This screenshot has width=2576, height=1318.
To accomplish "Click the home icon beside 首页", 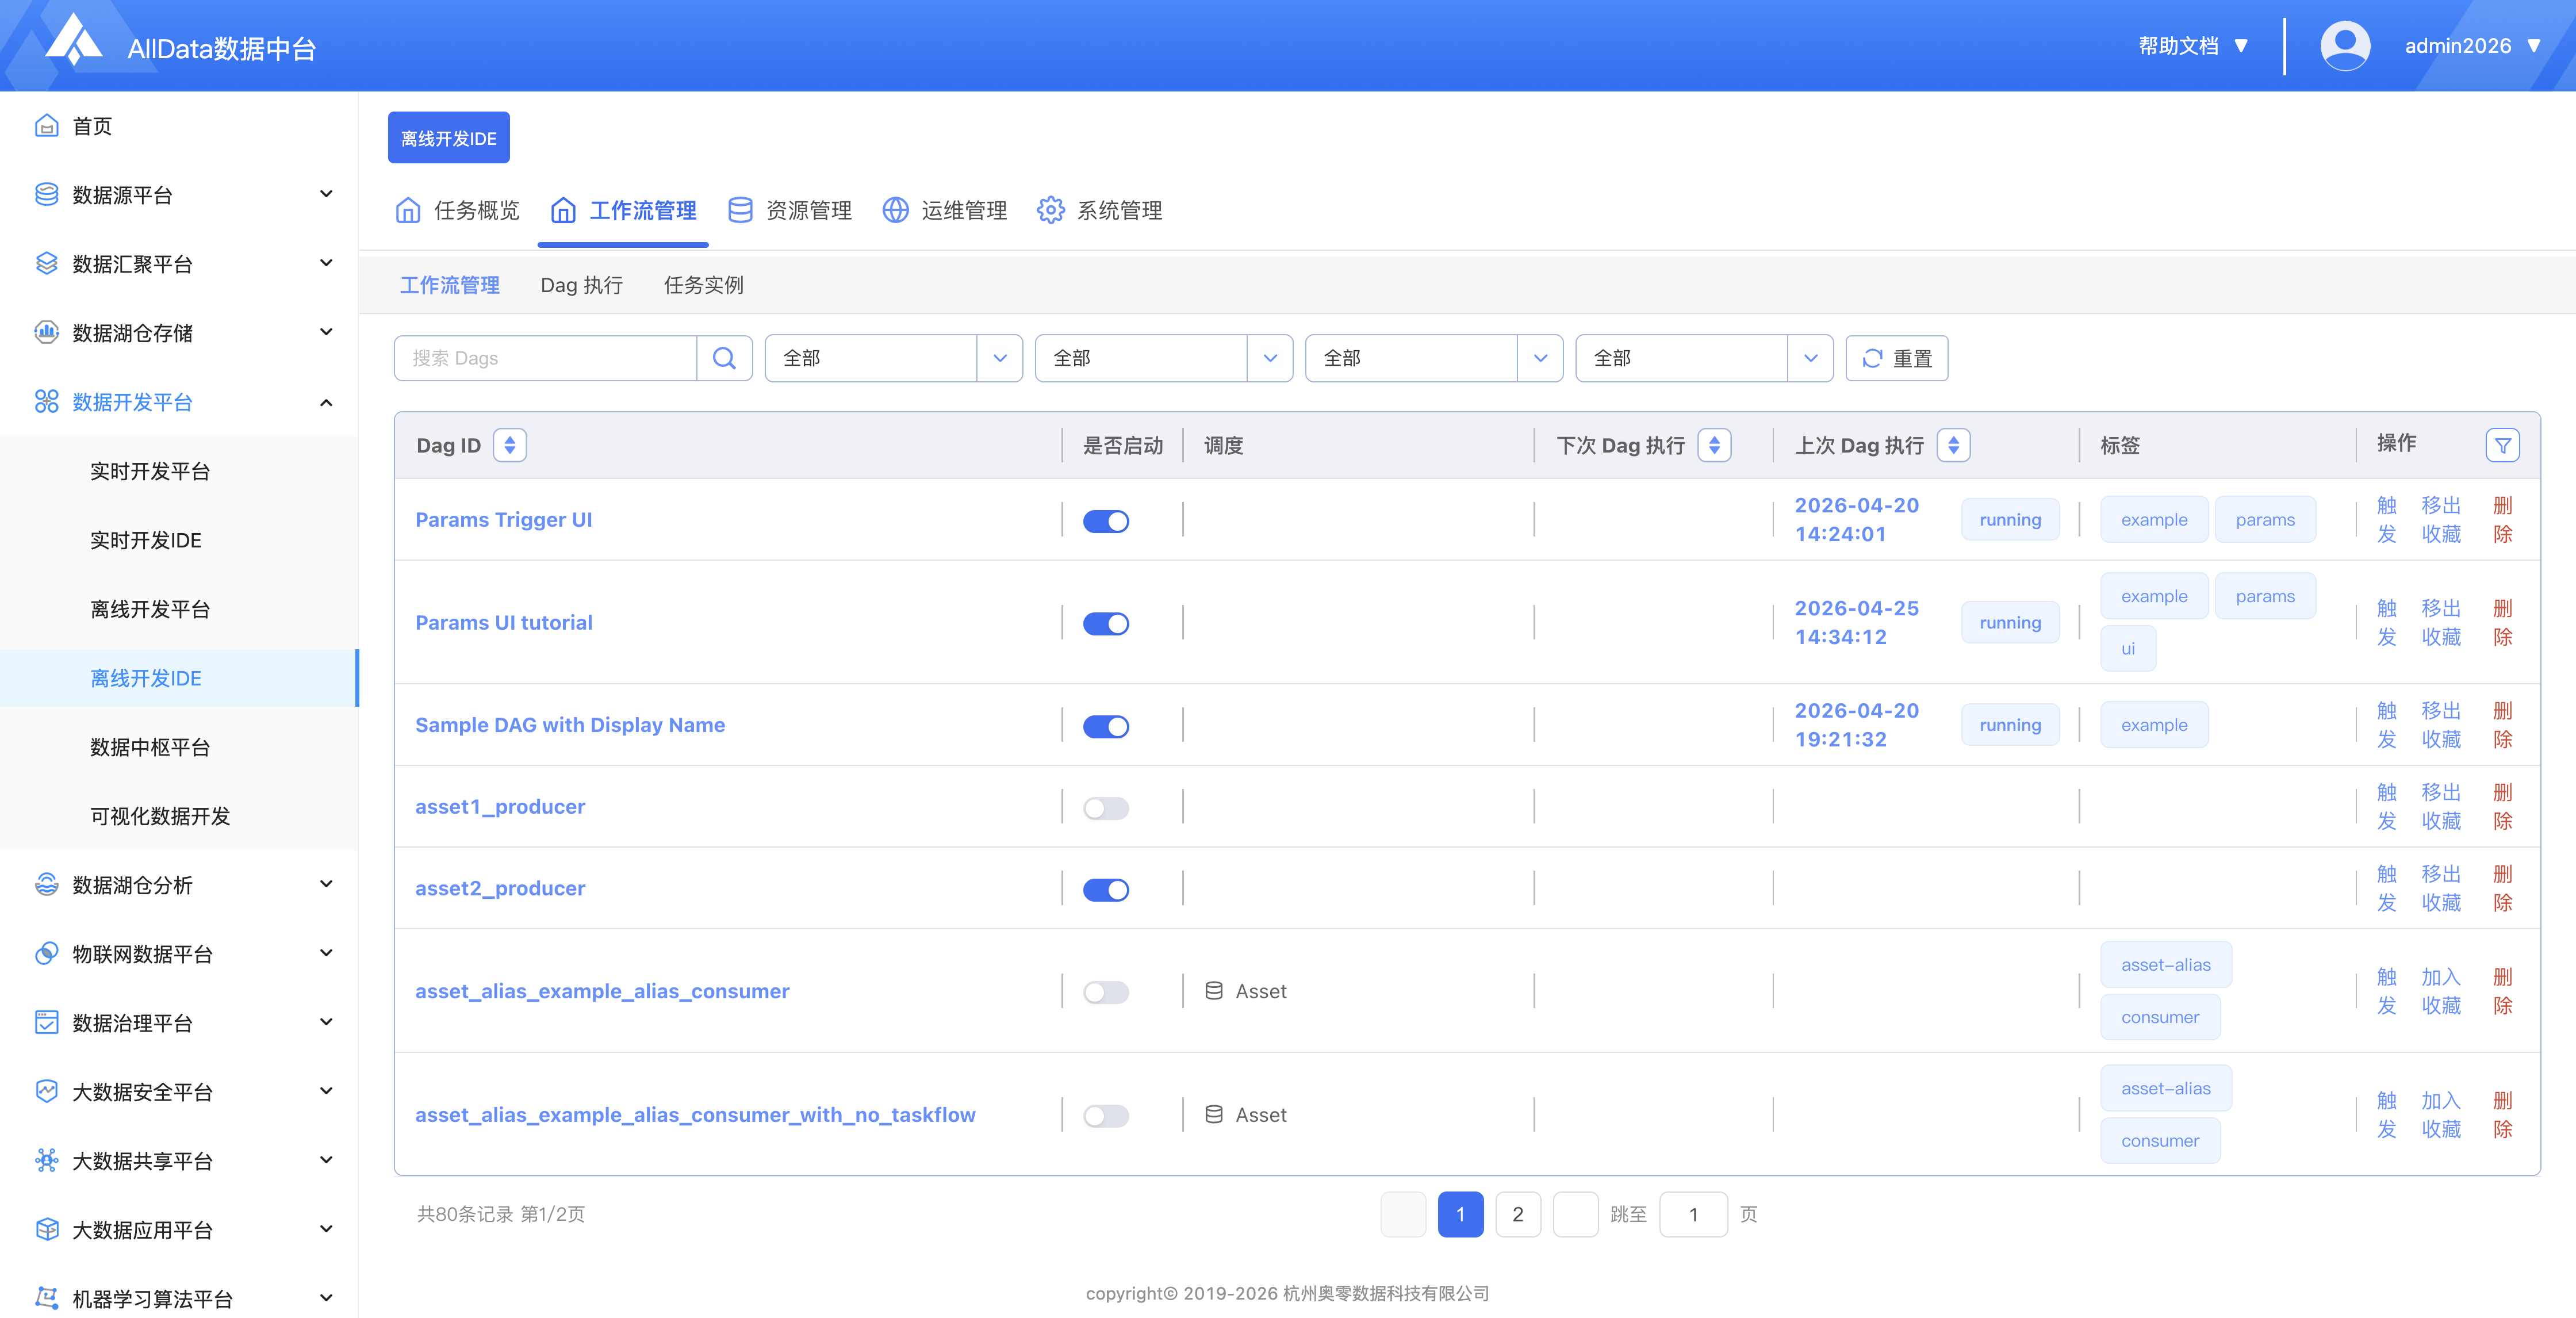I will (x=46, y=126).
